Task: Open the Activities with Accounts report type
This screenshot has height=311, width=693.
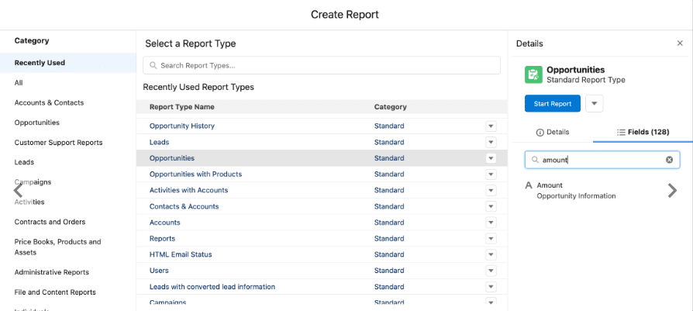Action: [x=188, y=190]
